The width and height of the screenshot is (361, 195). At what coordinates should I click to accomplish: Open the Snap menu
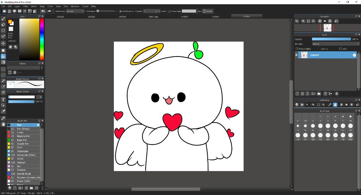[x=42, y=6]
